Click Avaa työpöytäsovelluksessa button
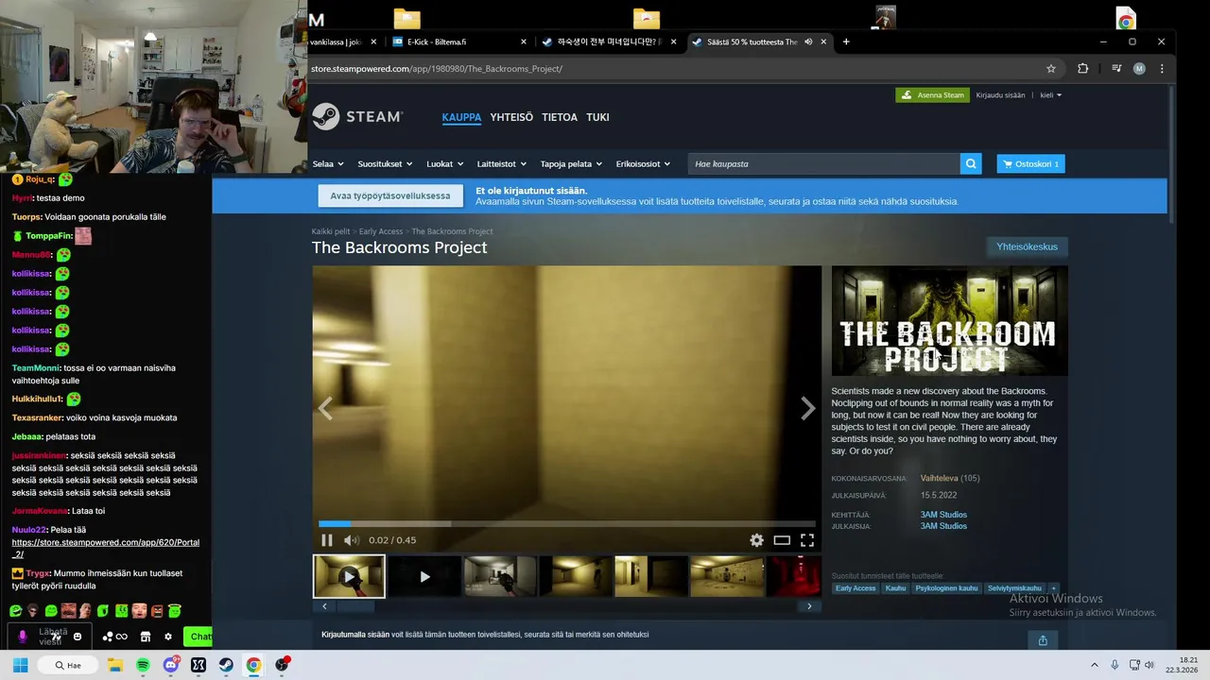The height and width of the screenshot is (680, 1210). pos(390,195)
